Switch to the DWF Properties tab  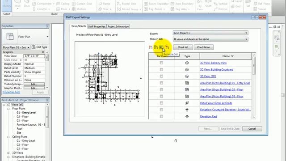coord(97,26)
